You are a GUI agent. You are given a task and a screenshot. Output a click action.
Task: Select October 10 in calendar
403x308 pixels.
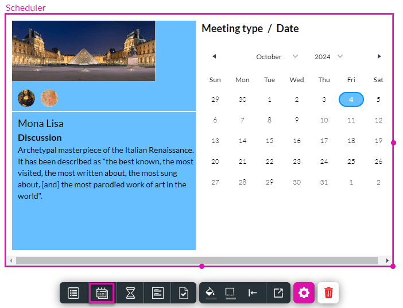[324, 120]
